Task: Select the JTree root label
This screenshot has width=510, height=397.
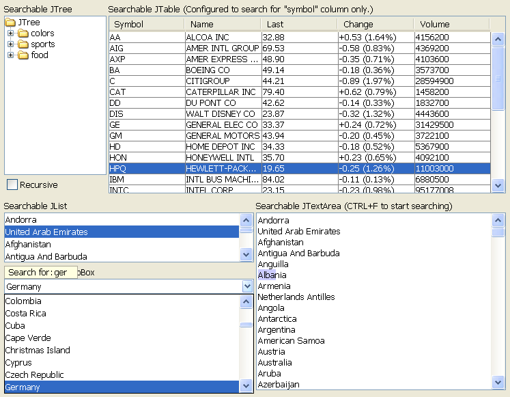Action: pyautogui.click(x=29, y=22)
